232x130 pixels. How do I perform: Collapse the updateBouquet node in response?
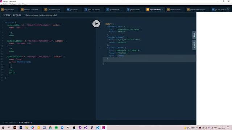[x=101, y=48]
